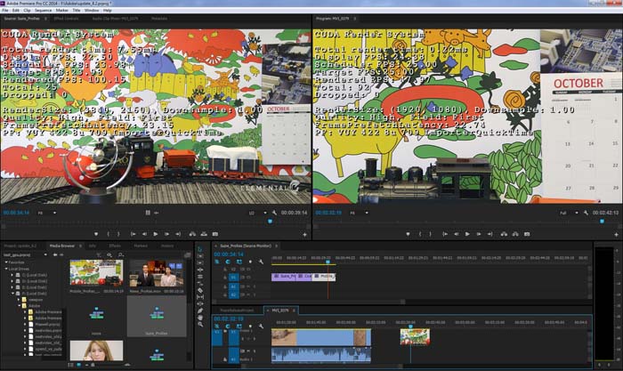Open Source monitor button editor plus icon
This screenshot has width=623, height=371.
(x=304, y=235)
